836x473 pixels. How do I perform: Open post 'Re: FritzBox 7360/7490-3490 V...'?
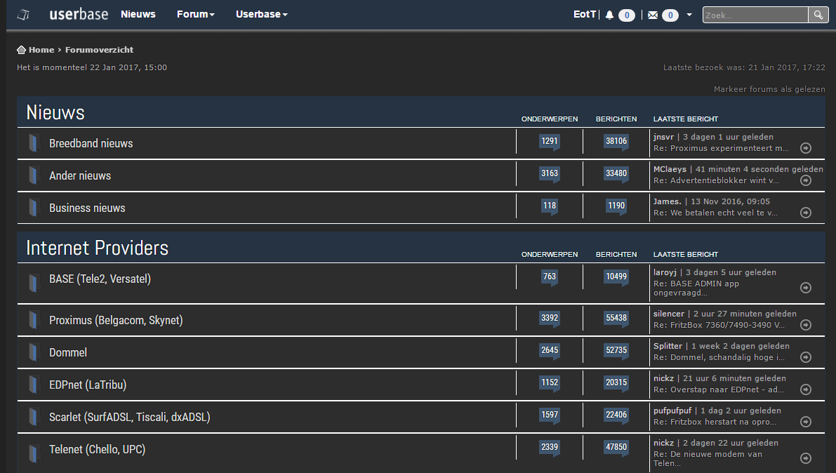pos(719,325)
